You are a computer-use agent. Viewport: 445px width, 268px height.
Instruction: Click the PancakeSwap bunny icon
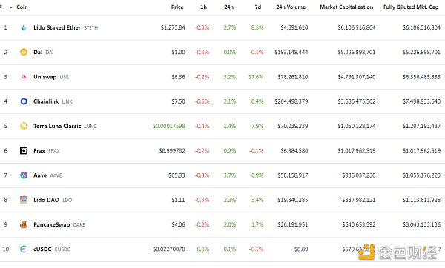[24, 224]
